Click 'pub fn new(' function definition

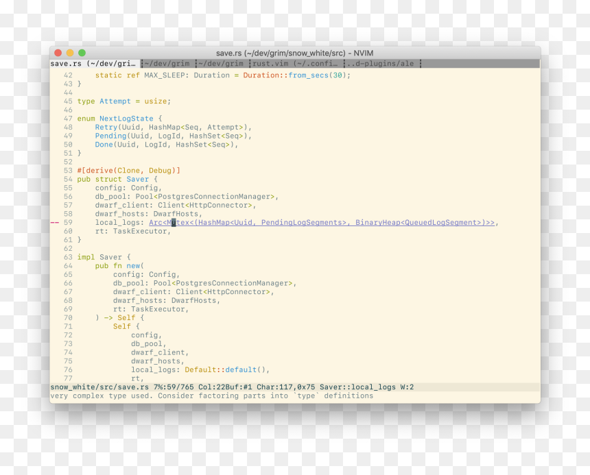point(119,266)
